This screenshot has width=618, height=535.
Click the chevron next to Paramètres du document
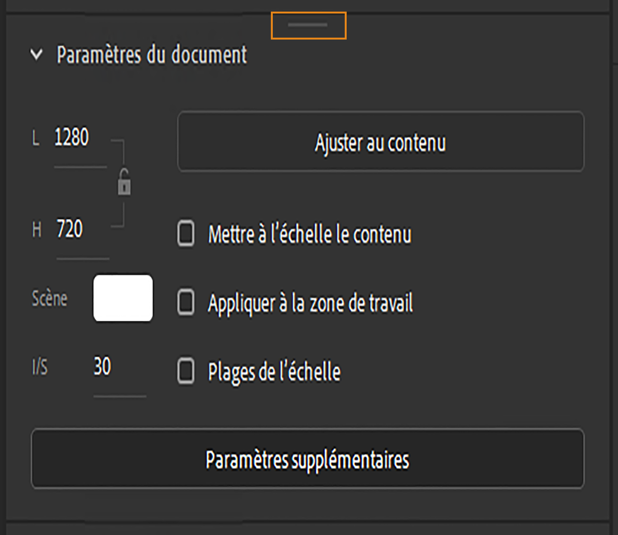click(x=35, y=55)
